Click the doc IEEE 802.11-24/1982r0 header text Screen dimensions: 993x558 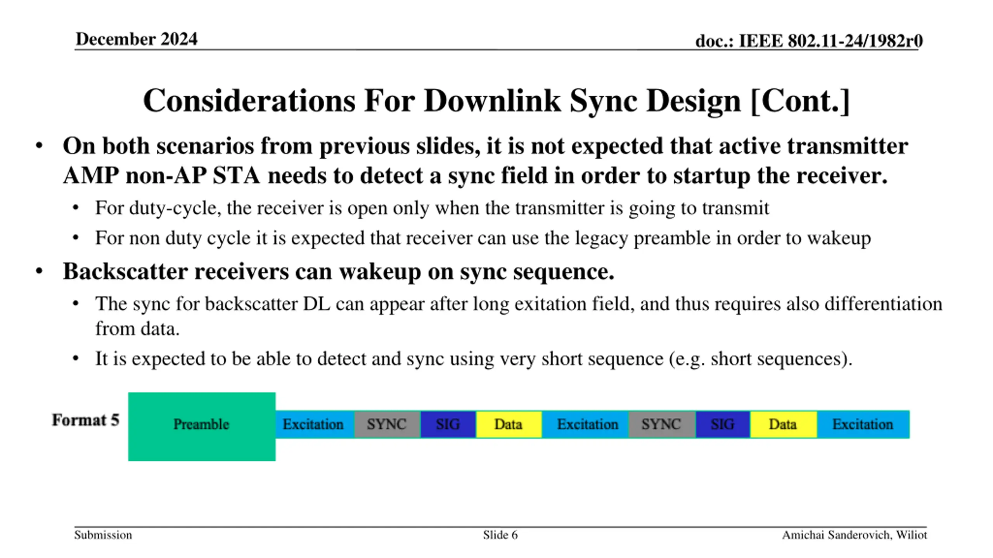(809, 41)
